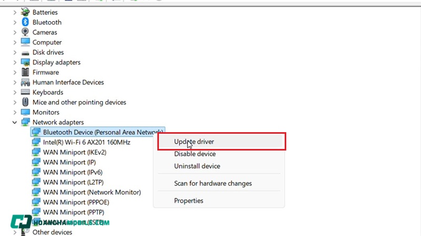Viewport: 421px width, 236px height.
Task: Click the Batteries category icon
Action: pyautogui.click(x=25, y=12)
